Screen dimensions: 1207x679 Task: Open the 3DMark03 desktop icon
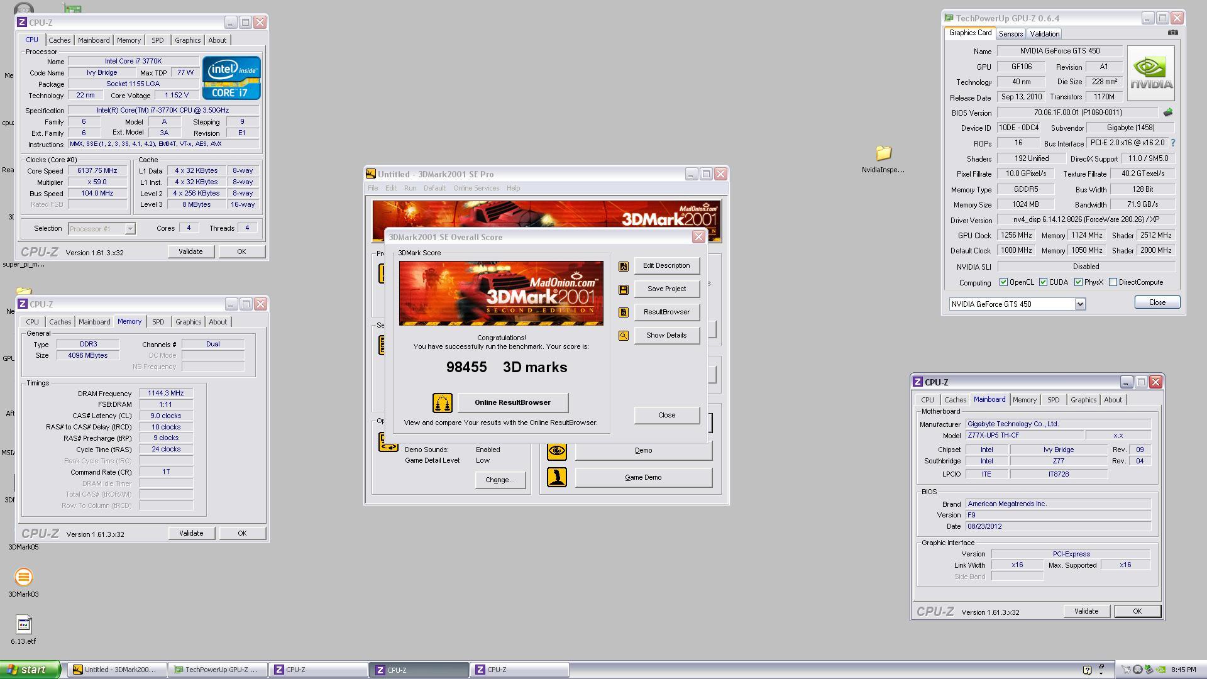click(23, 583)
